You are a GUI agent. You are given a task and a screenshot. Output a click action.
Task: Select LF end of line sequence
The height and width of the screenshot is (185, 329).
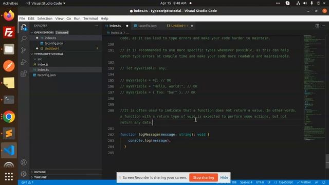click(269, 182)
